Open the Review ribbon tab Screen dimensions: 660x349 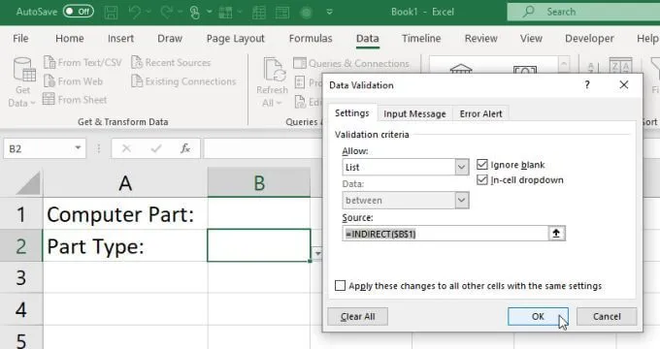tap(480, 38)
